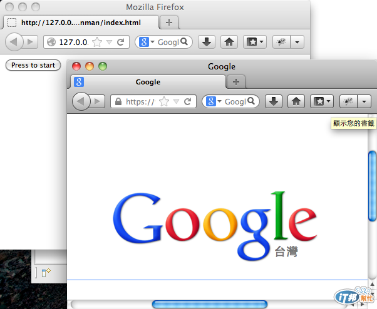Zoom the Google window with the green button
The height and width of the screenshot is (309, 377).
pos(103,66)
